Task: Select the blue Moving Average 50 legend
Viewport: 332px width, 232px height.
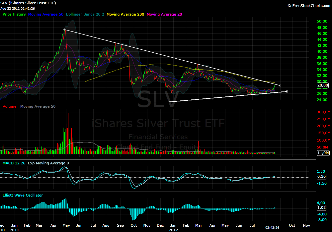Action: pyautogui.click(x=46, y=15)
